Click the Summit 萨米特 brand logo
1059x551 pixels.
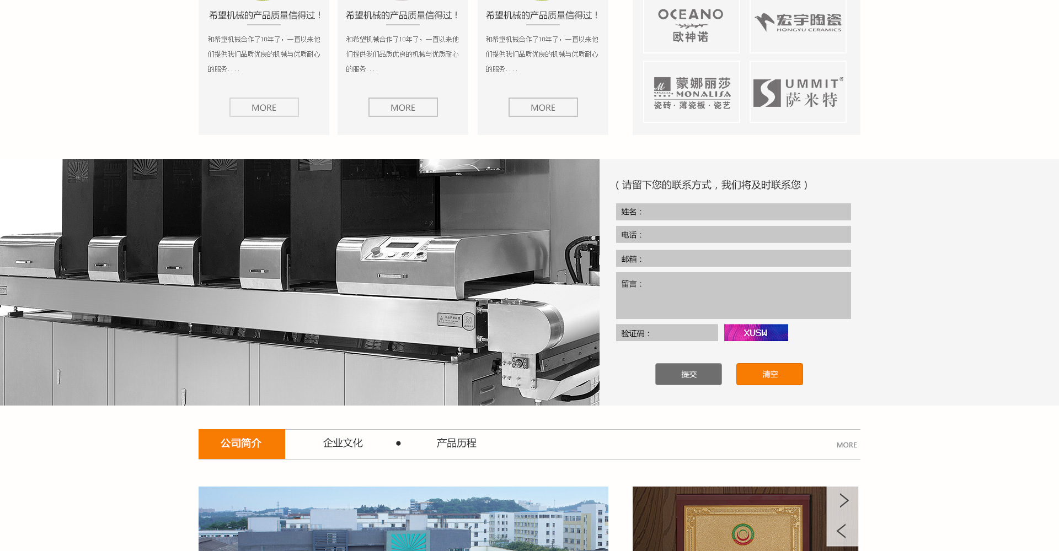point(798,92)
